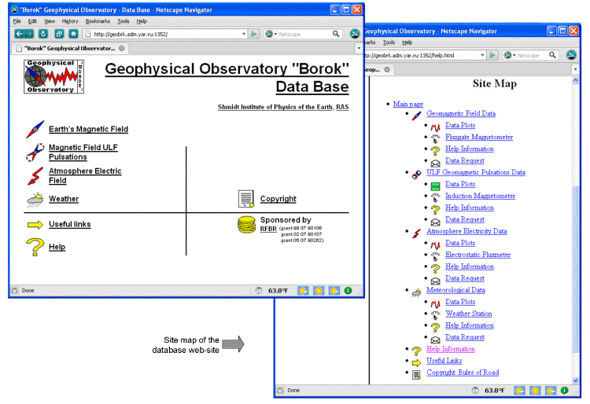The image size is (590, 404).
Task: Open Copyright: Rules of Road link
Action: [x=463, y=373]
